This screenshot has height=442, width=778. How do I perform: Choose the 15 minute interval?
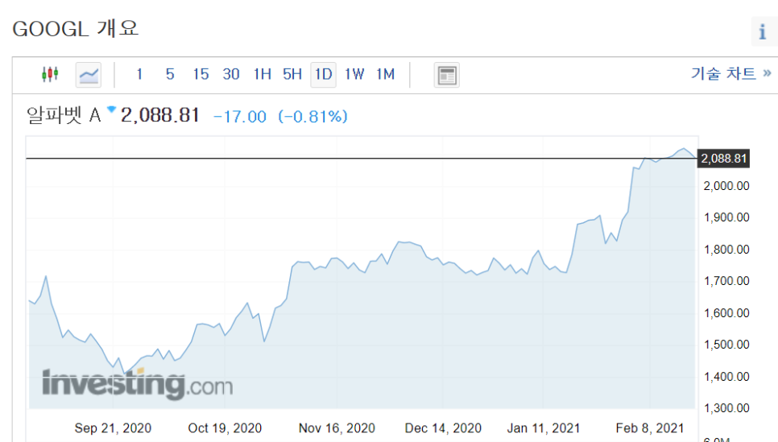point(201,74)
